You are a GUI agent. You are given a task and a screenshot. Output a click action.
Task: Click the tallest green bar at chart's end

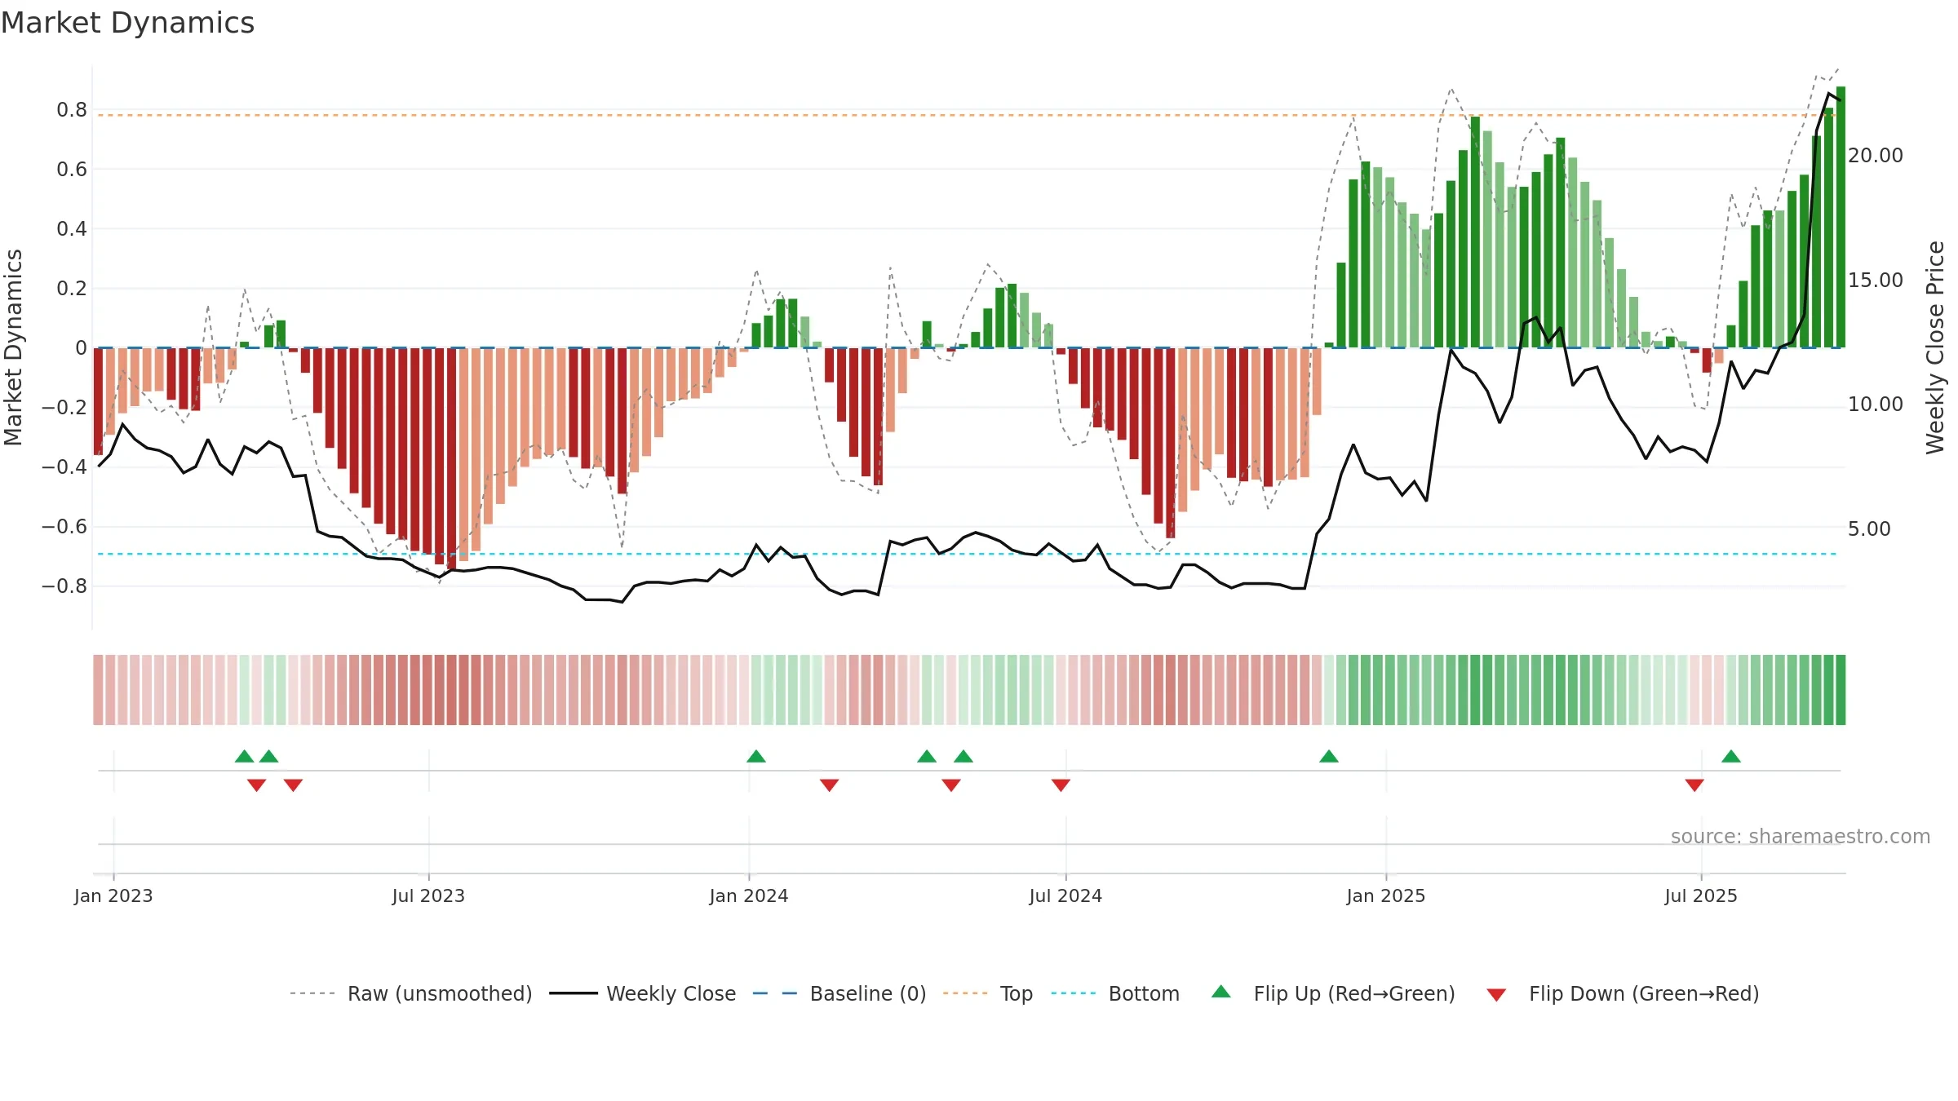coord(1841,217)
